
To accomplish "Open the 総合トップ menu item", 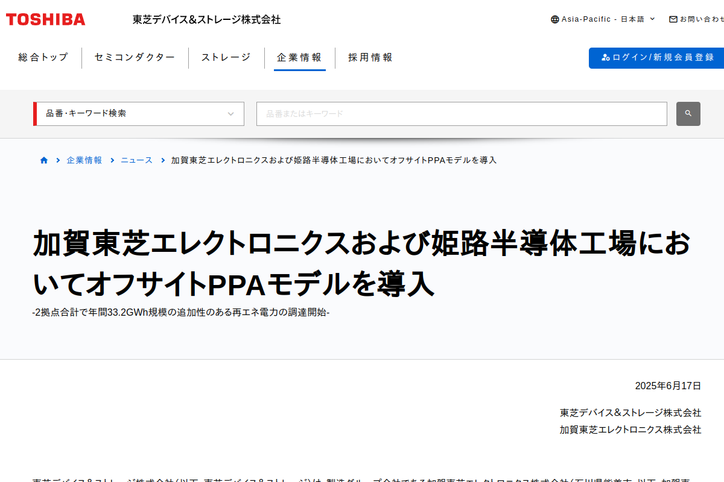I will tap(43, 57).
